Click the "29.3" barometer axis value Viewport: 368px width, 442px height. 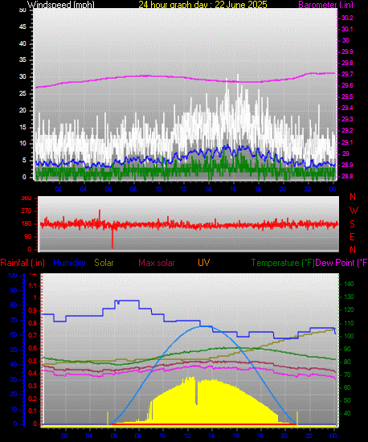[347, 119]
